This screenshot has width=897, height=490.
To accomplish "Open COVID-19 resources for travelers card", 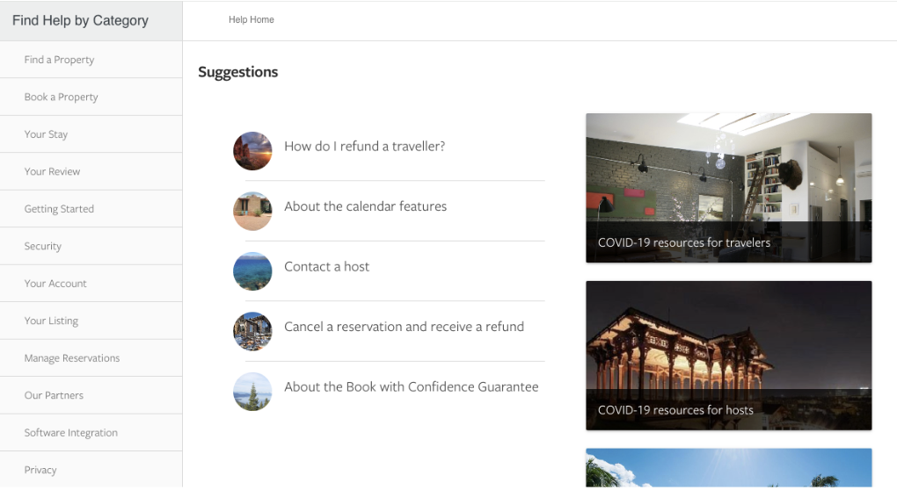I will point(728,188).
